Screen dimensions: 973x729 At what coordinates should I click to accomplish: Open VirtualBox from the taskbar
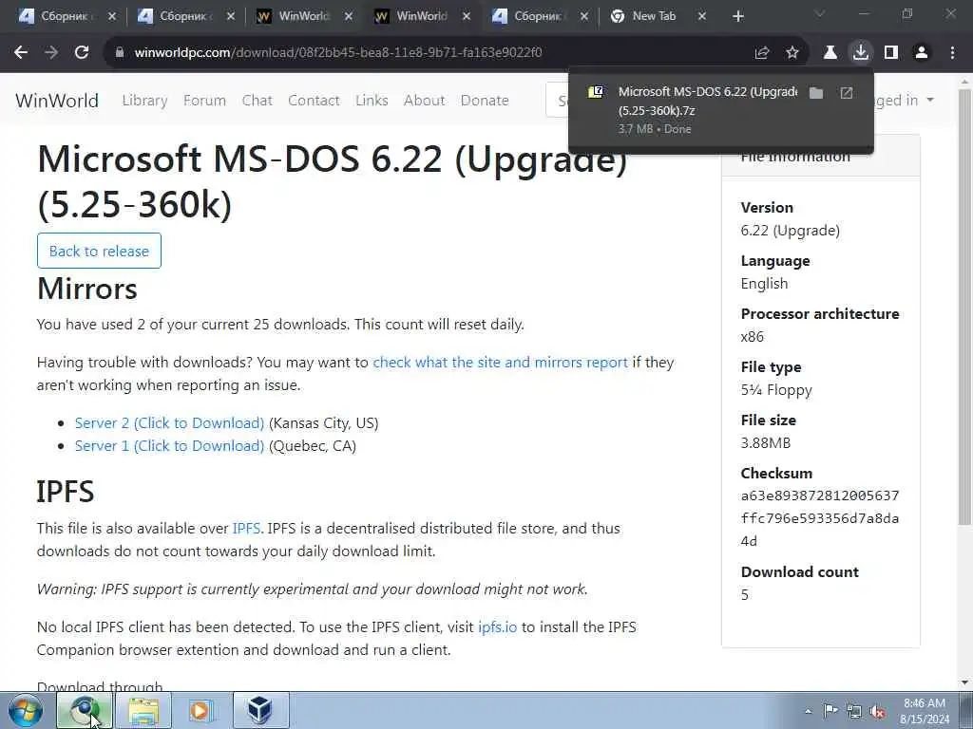(260, 710)
